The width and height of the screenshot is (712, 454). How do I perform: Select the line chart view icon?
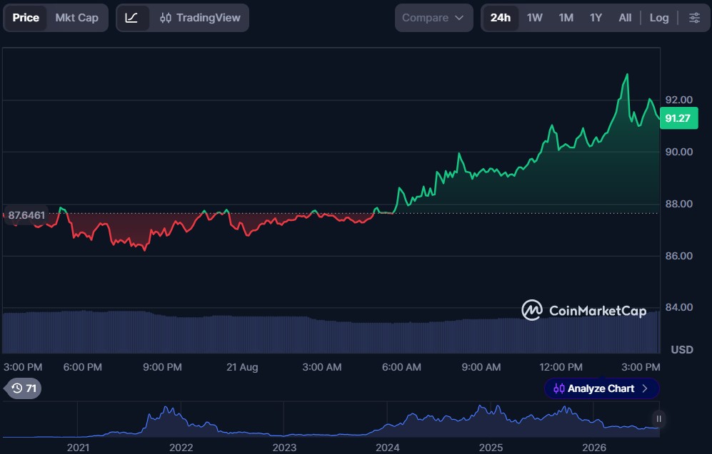[x=131, y=18]
